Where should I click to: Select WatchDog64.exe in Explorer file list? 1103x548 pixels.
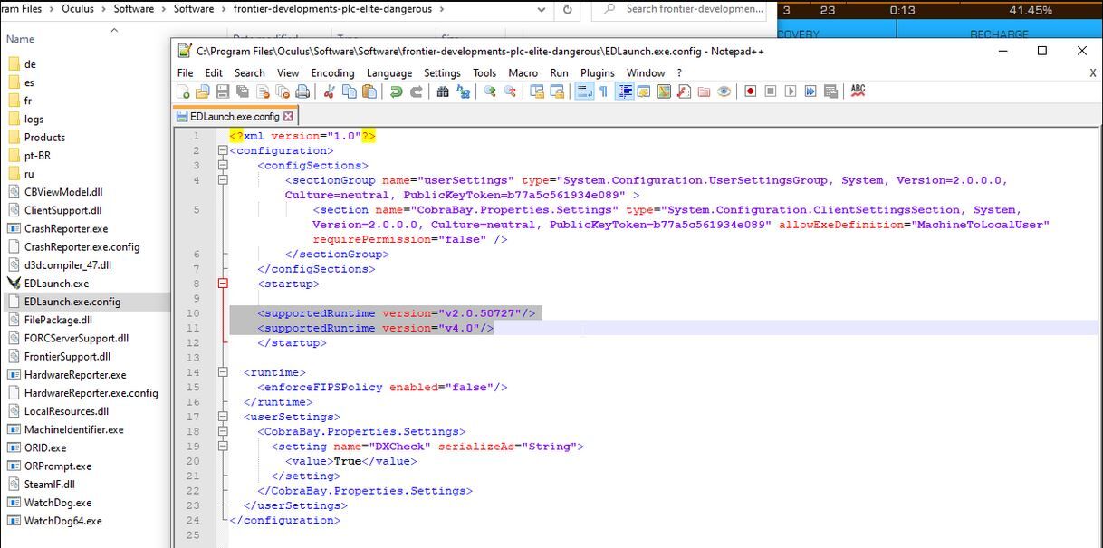pyautogui.click(x=62, y=521)
